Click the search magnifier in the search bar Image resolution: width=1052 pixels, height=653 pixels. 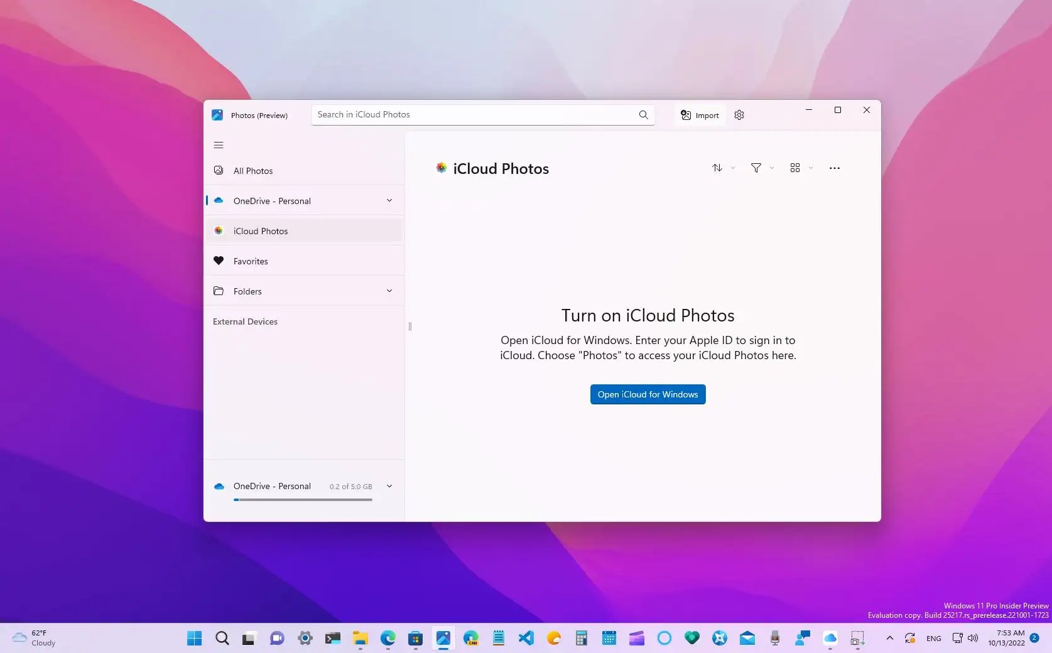click(x=643, y=114)
